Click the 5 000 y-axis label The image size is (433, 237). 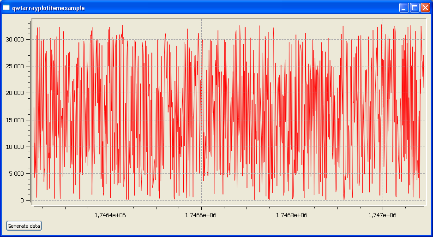[x=17, y=173]
